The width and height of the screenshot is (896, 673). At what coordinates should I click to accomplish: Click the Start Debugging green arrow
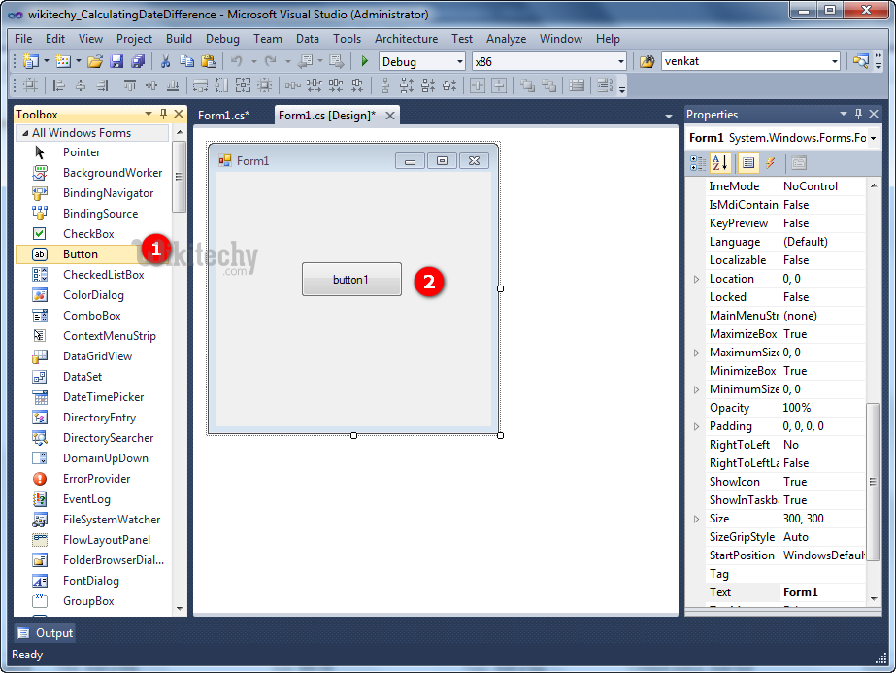[x=365, y=61]
